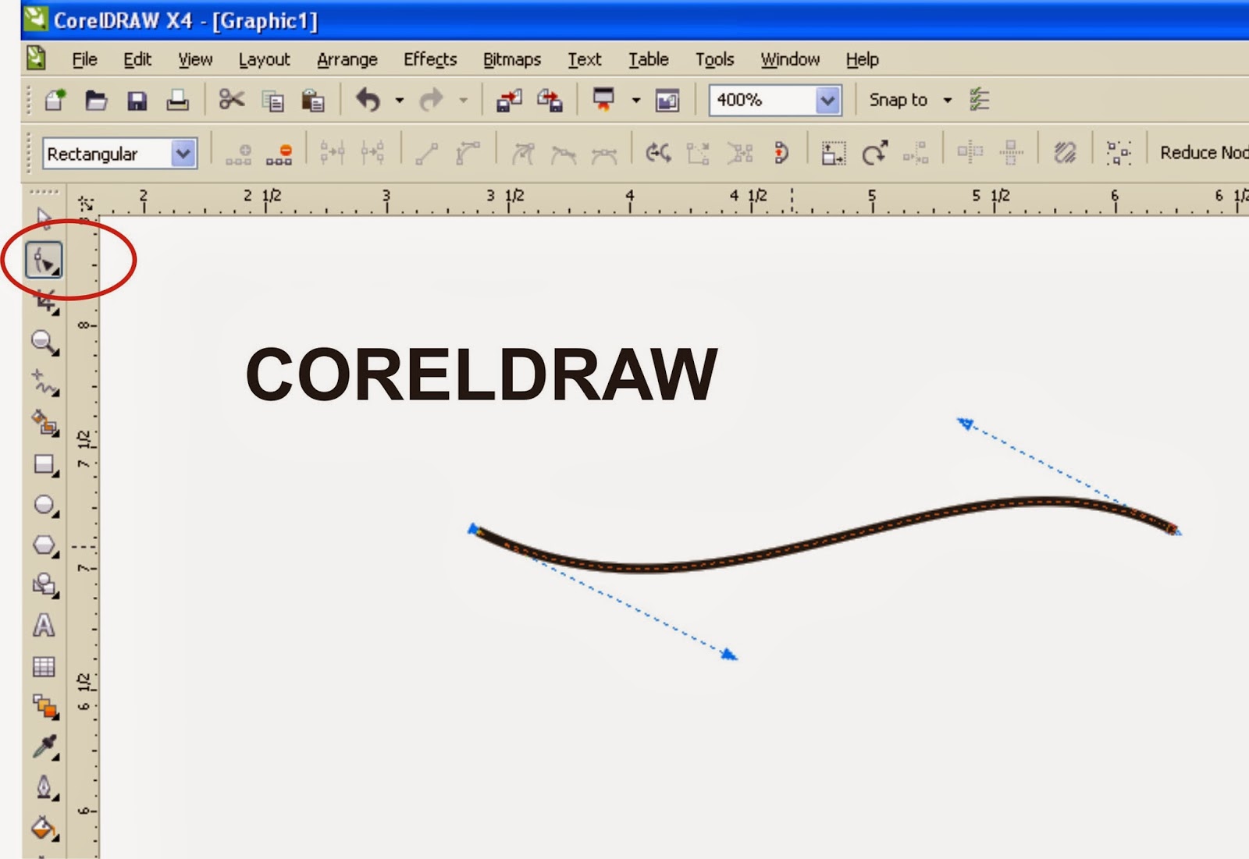The image size is (1249, 859).
Task: Paste from the clipboard
Action: [x=313, y=101]
